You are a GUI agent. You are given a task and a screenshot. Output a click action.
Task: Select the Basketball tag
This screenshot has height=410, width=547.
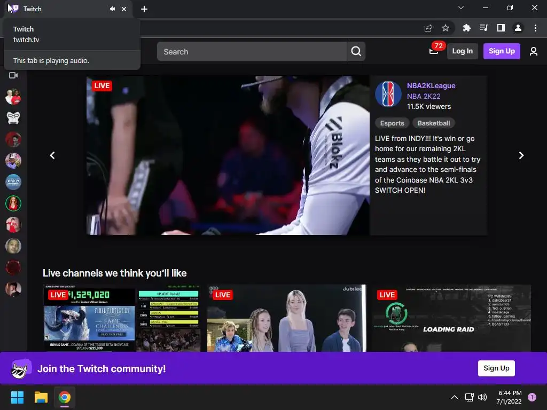[x=434, y=123]
